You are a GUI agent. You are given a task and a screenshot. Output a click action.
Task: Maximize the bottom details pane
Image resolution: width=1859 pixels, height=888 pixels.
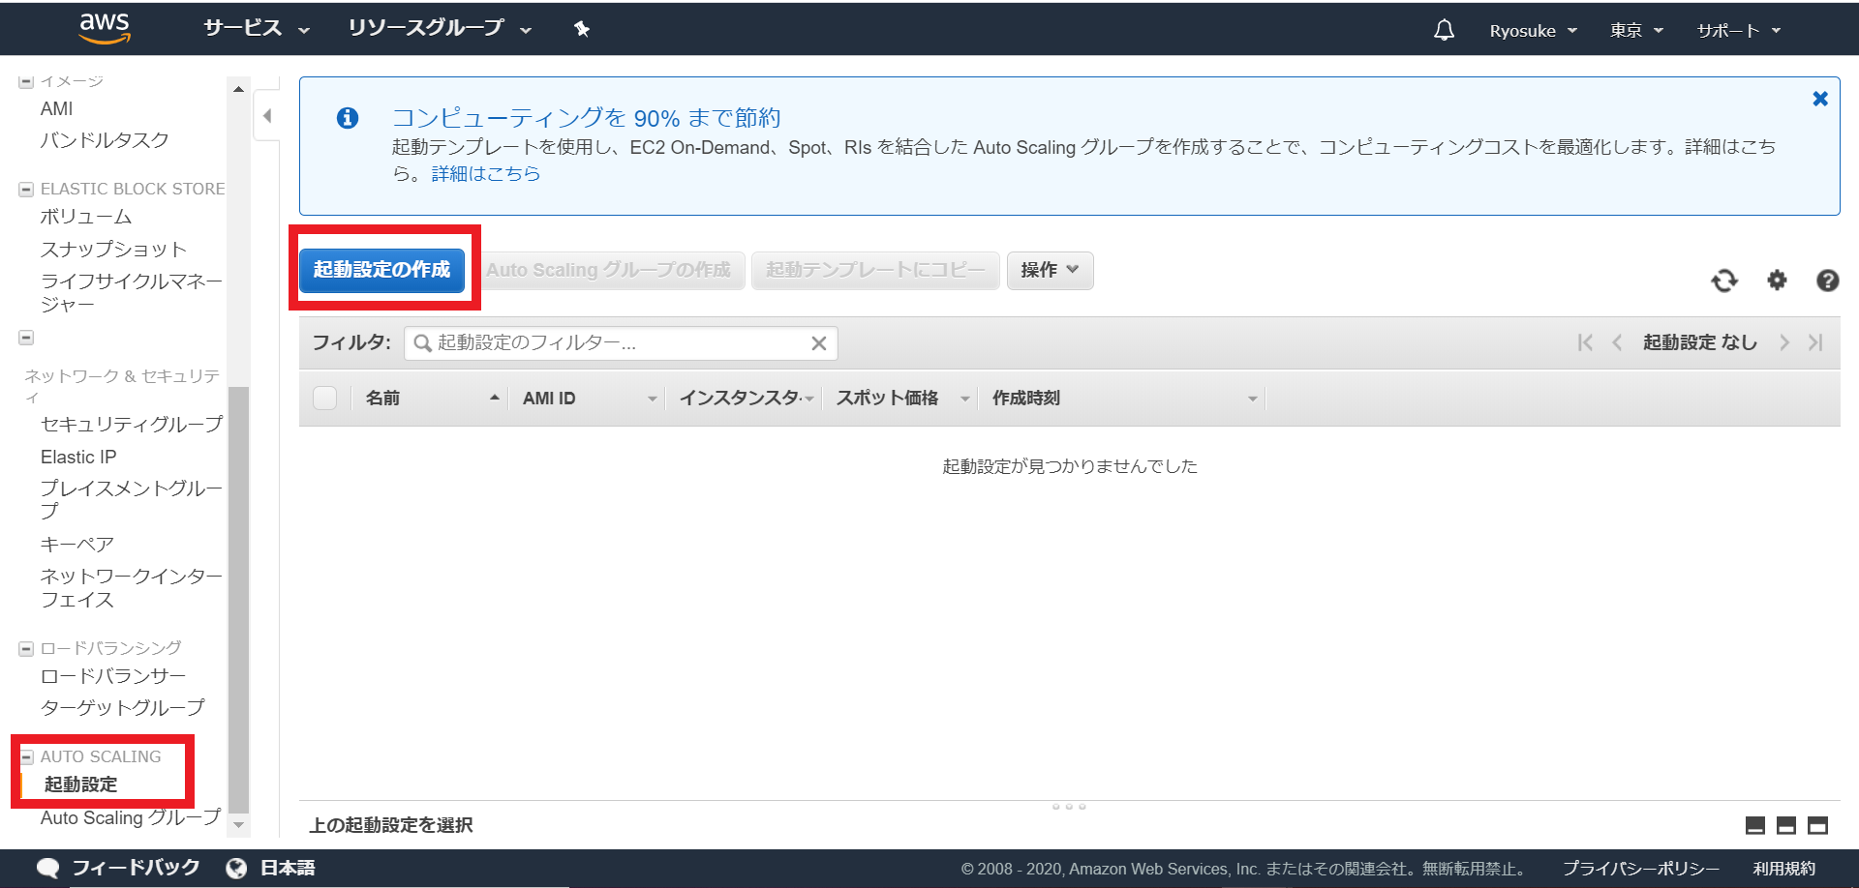click(1818, 825)
